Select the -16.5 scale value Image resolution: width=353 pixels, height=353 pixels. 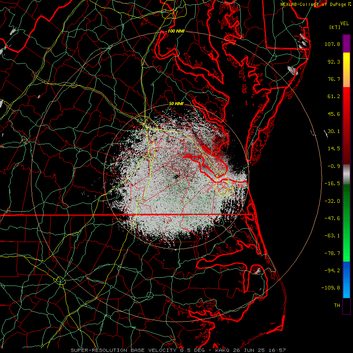pos(332,184)
